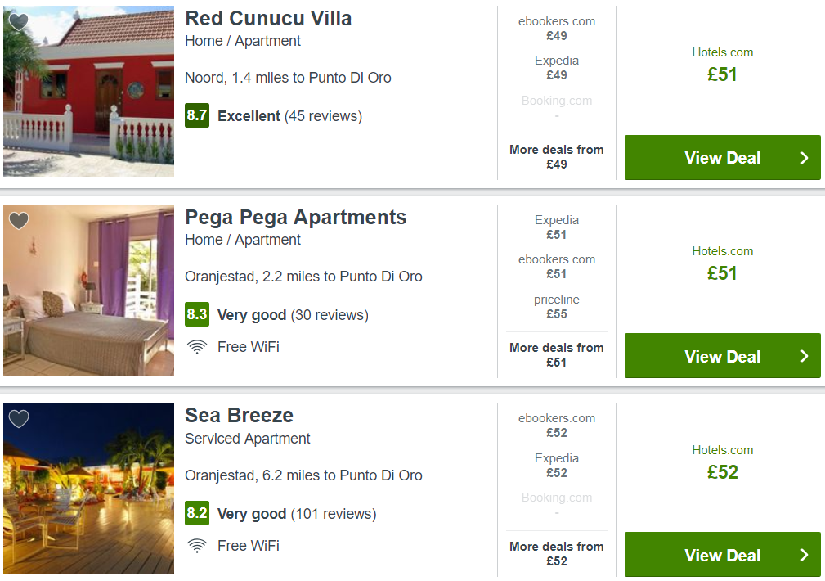Save Red Cunucu Villa with heart icon
Screen dimensions: 825x581
pos(19,21)
